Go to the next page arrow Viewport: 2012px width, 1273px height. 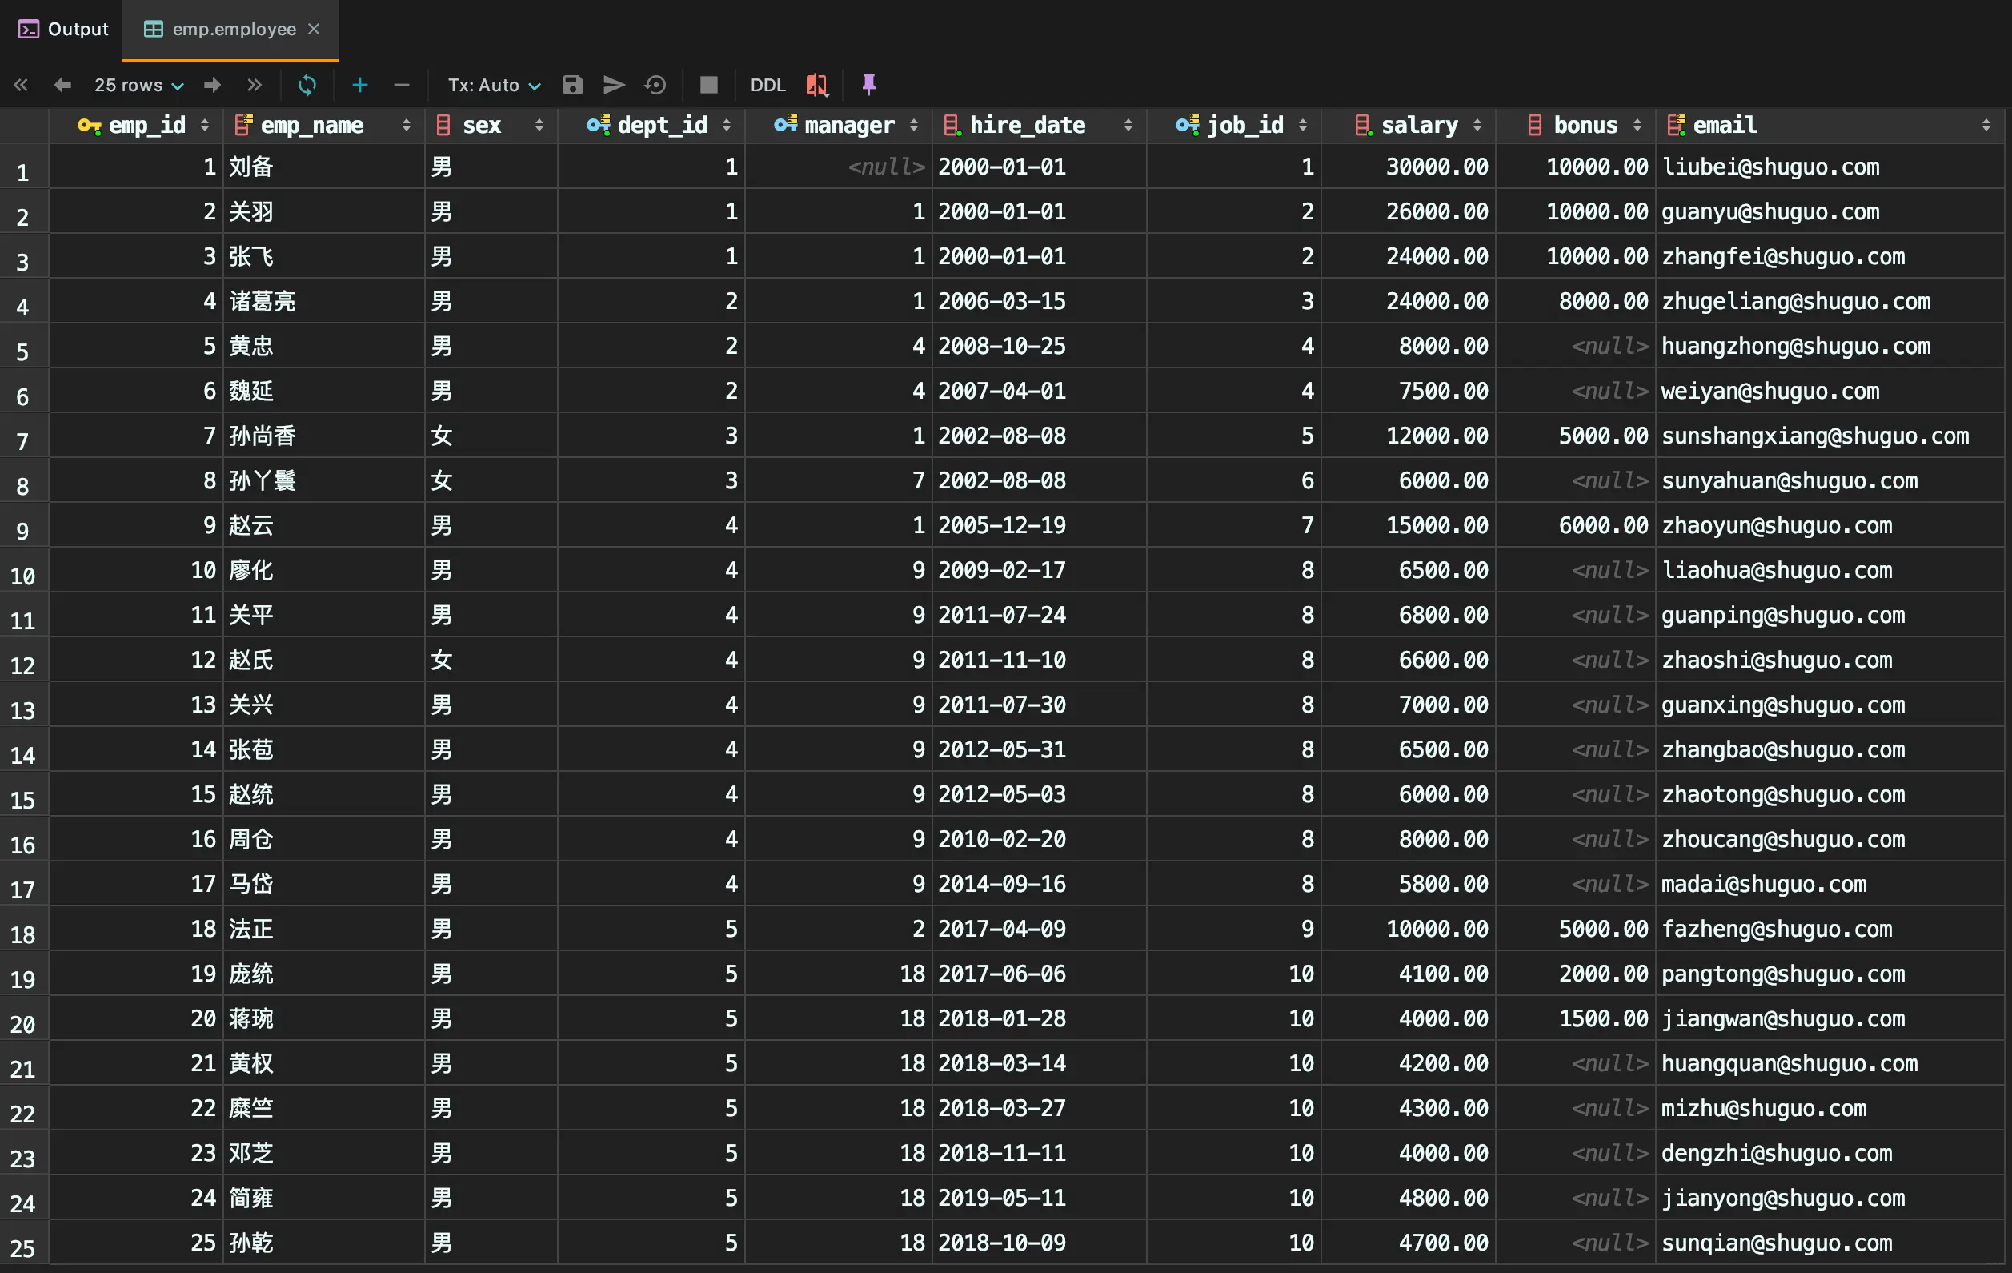[212, 84]
